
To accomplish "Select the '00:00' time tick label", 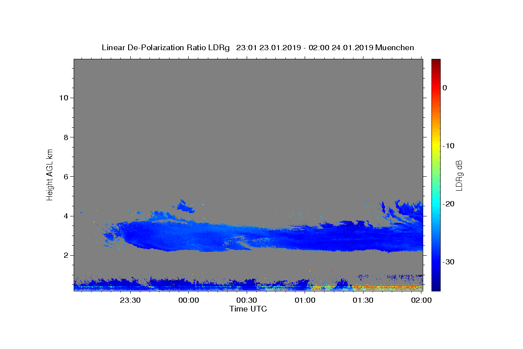I will pyautogui.click(x=189, y=300).
